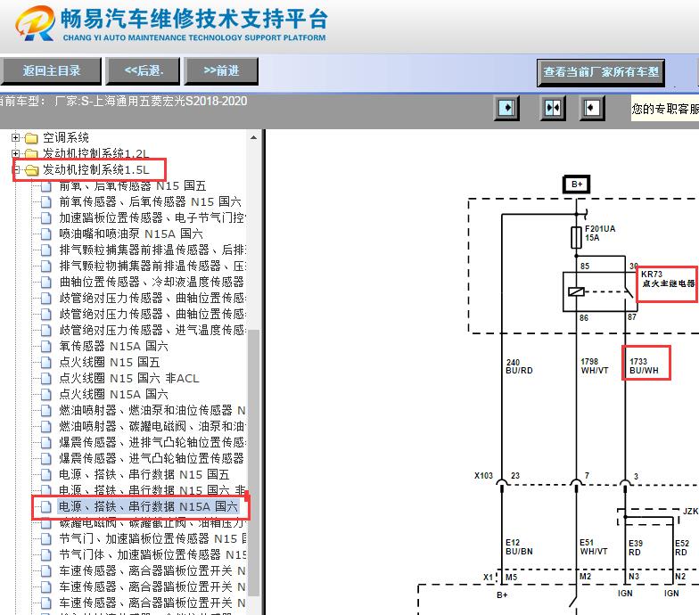Open 前氧传感器、后氧传感器 N15 国六
Image resolution: width=699 pixels, height=615 pixels.
click(x=150, y=201)
